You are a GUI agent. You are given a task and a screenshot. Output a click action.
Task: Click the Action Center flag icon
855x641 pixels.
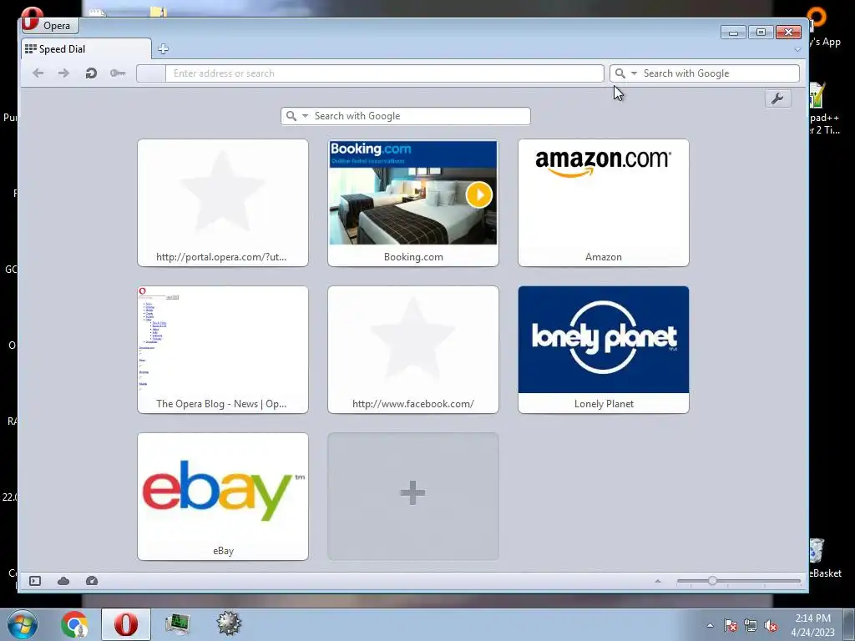pos(731,626)
